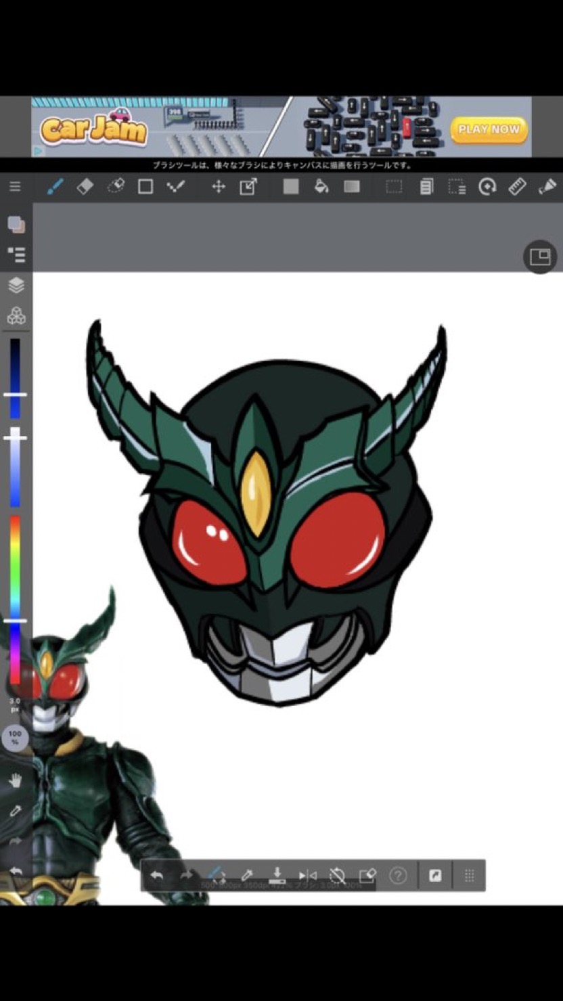Select the Bucket fill tool

(x=321, y=187)
